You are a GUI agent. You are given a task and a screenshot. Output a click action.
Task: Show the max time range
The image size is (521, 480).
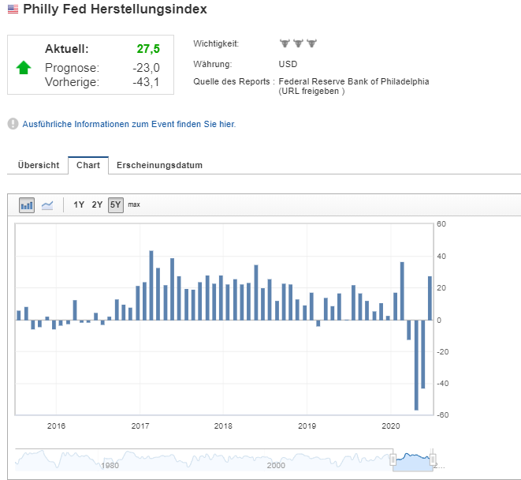pos(134,205)
